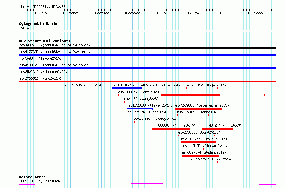Click esv2080157 (Bentley2008) label text
The width and height of the screenshot is (285, 188).
(141, 92)
